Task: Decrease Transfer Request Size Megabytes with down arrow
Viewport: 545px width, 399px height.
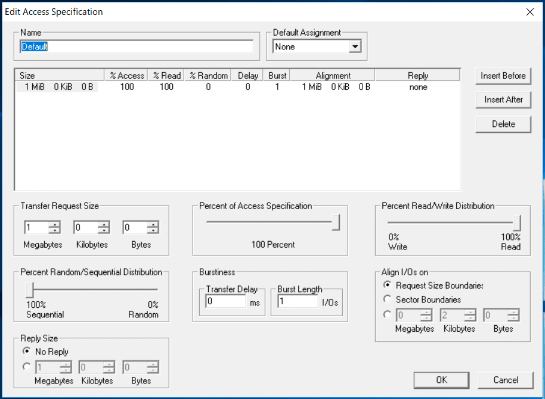Action: (54, 230)
